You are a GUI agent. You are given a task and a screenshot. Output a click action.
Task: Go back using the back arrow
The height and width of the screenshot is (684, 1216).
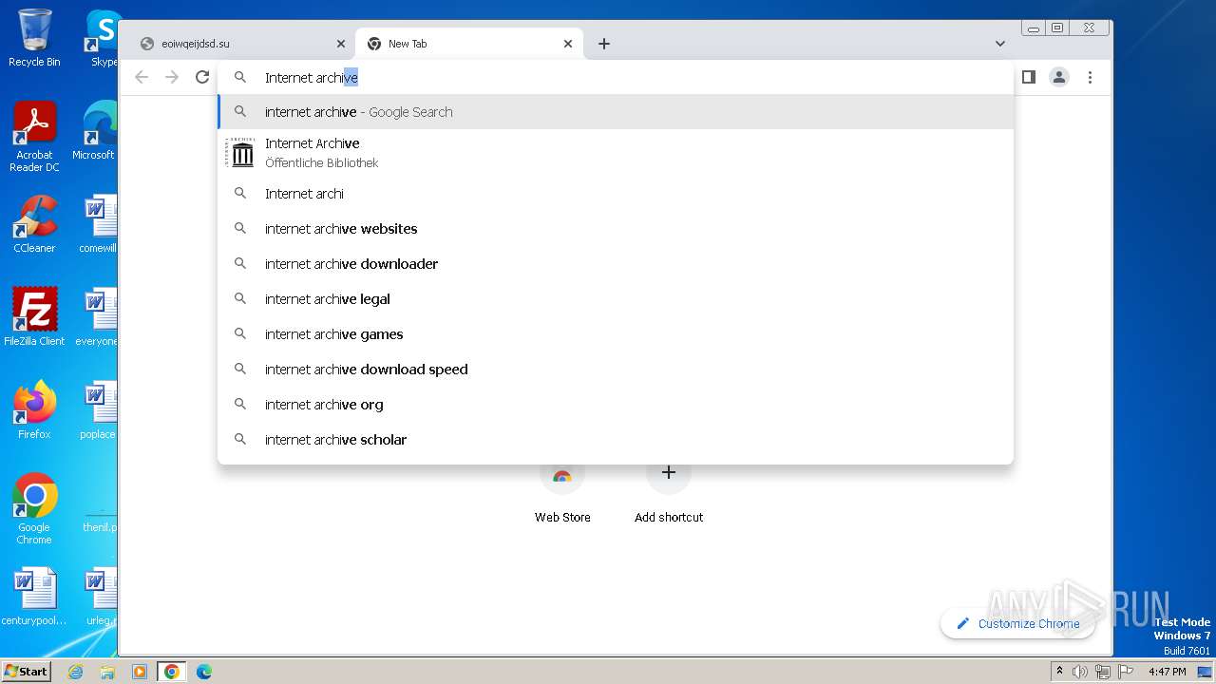tap(142, 77)
